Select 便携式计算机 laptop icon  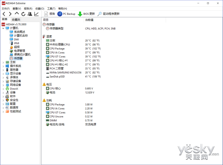point(12,55)
